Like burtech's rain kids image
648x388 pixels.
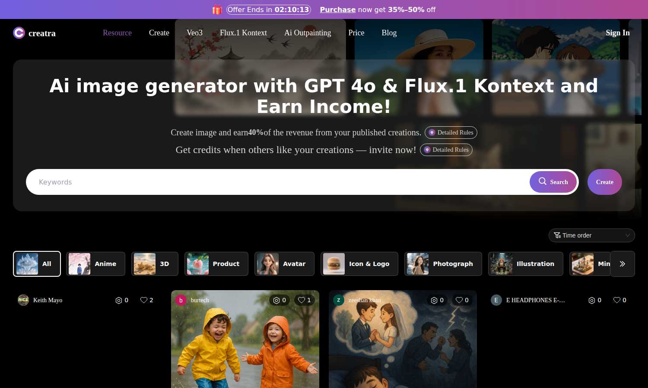302,300
